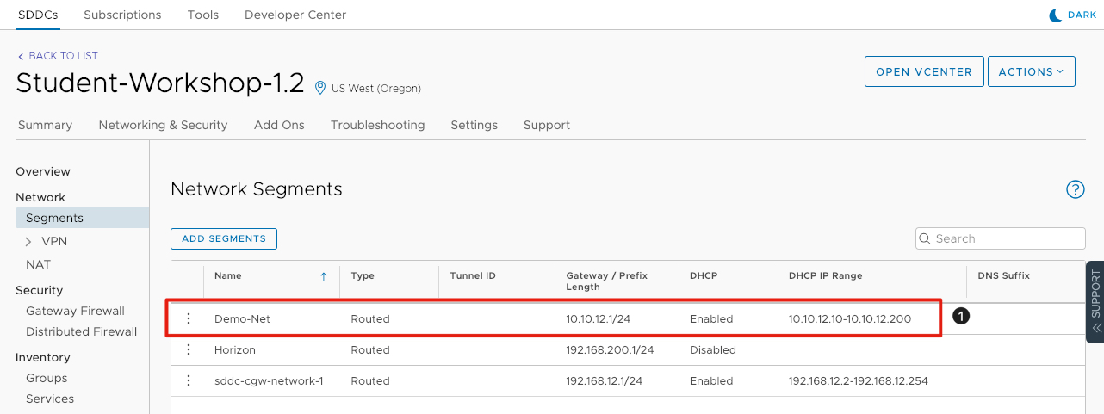This screenshot has height=414, width=1104.
Task: Toggle the Dark mode moon icon
Action: [x=1055, y=15]
